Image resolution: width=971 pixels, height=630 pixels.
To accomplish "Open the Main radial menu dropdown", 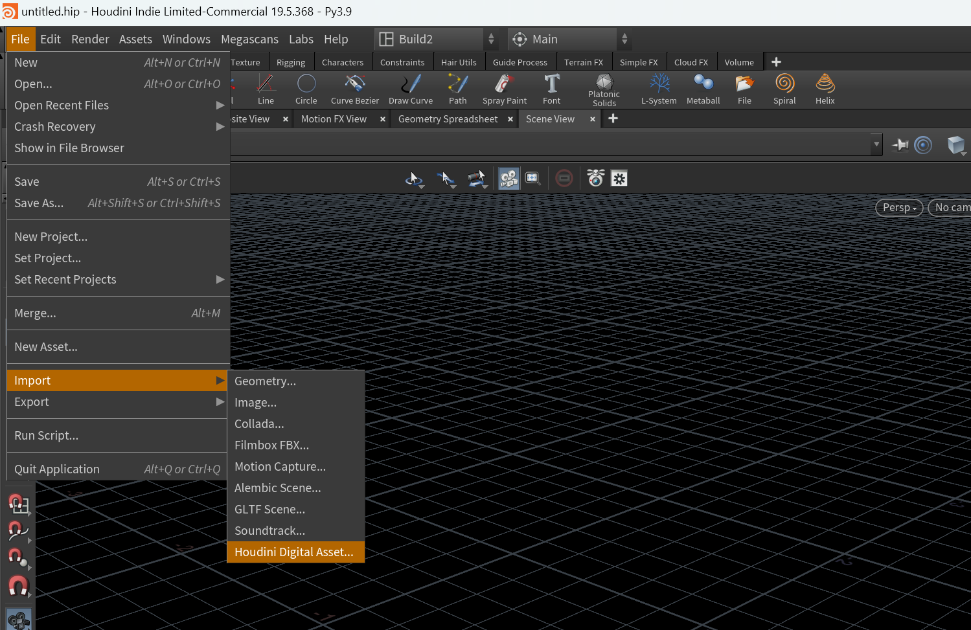I will (570, 39).
